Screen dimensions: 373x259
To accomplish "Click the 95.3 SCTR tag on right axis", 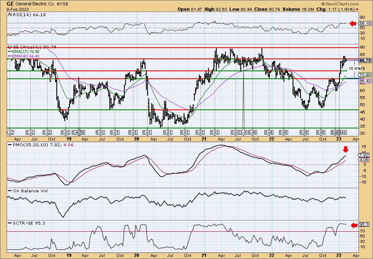I will pos(364,225).
